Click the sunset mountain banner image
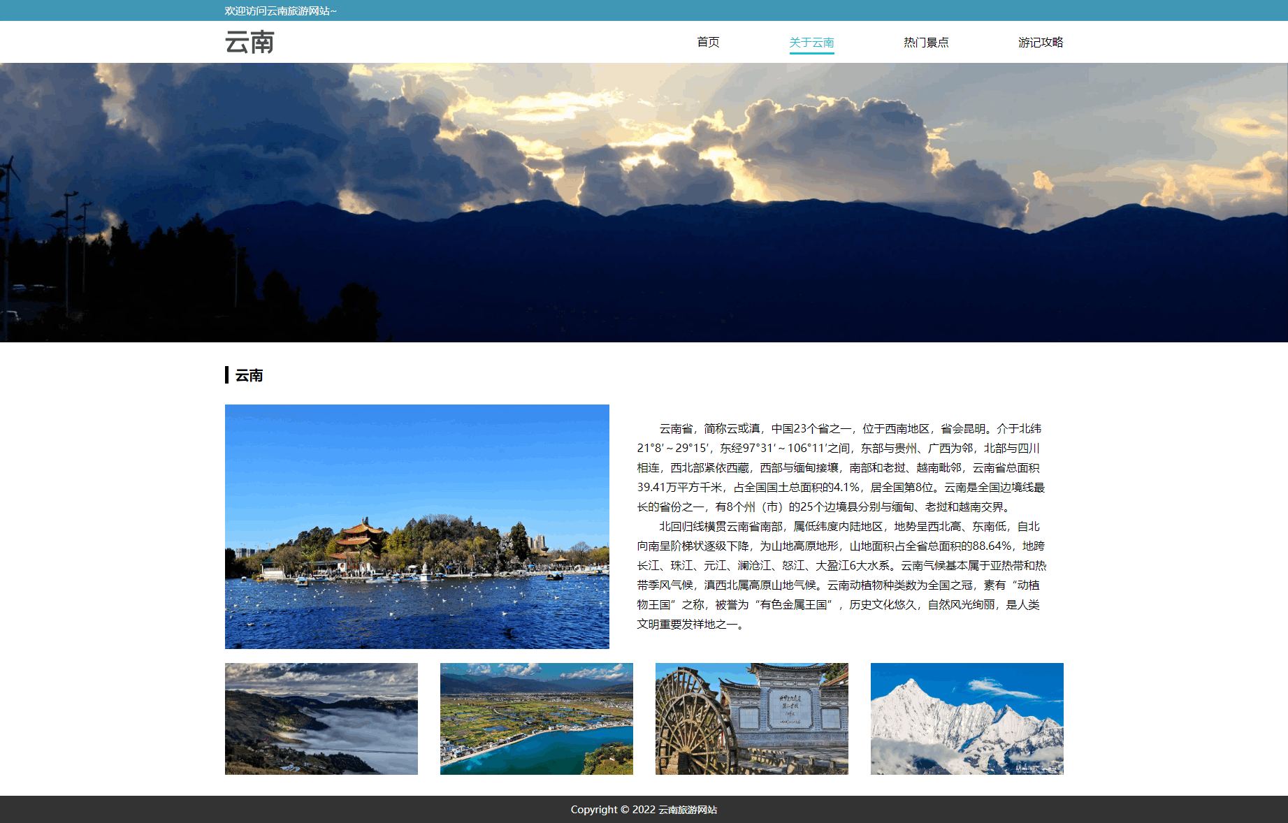Screen dimensions: 1288x823 click(644, 203)
